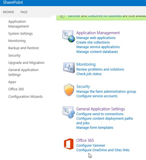Click General Application Settings heading link
146x160 pixels.
(x=100, y=109)
